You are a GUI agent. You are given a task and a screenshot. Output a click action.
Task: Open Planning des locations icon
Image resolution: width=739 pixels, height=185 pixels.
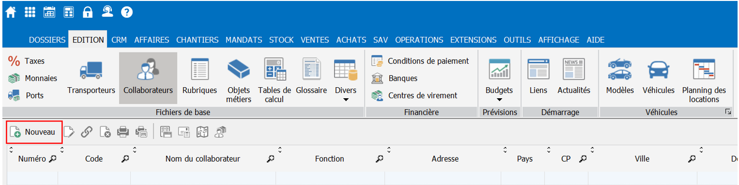coord(704,70)
